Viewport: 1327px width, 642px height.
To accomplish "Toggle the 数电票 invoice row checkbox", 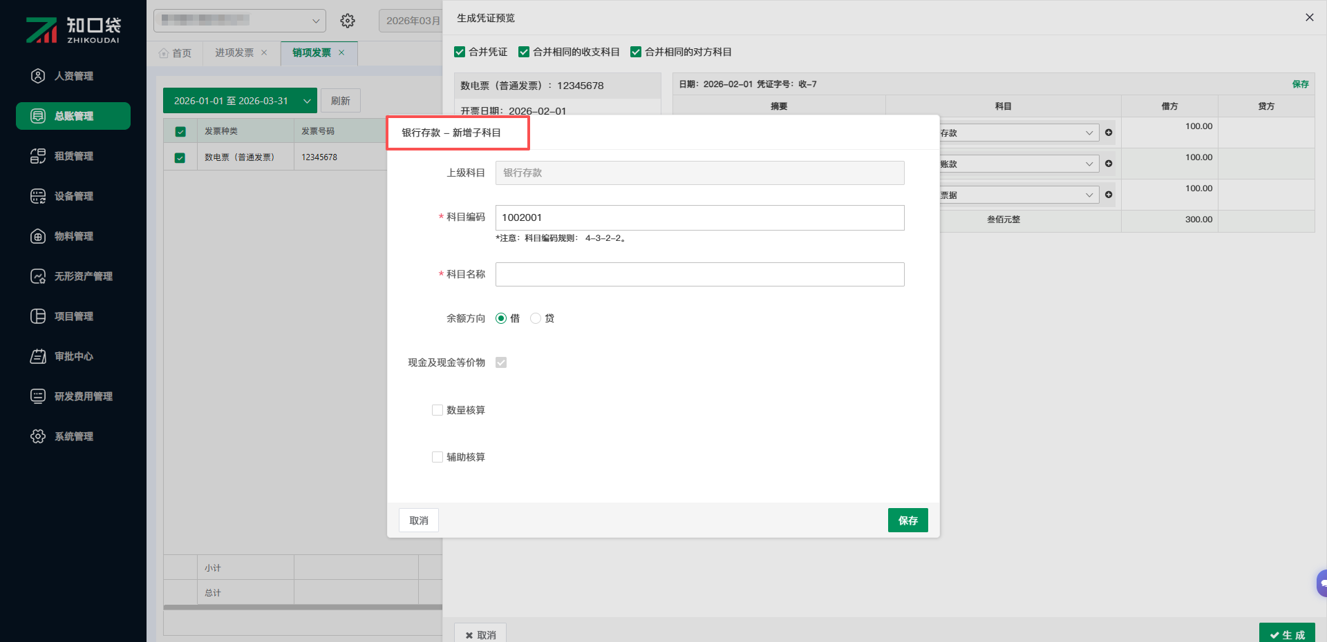I will point(180,157).
